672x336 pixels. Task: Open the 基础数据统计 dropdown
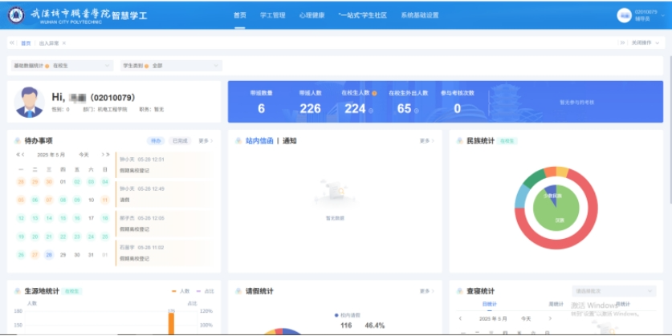pyautogui.click(x=63, y=65)
